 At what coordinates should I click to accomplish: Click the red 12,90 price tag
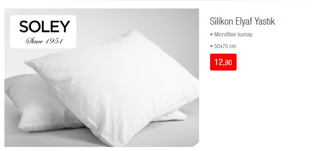pos(223,62)
